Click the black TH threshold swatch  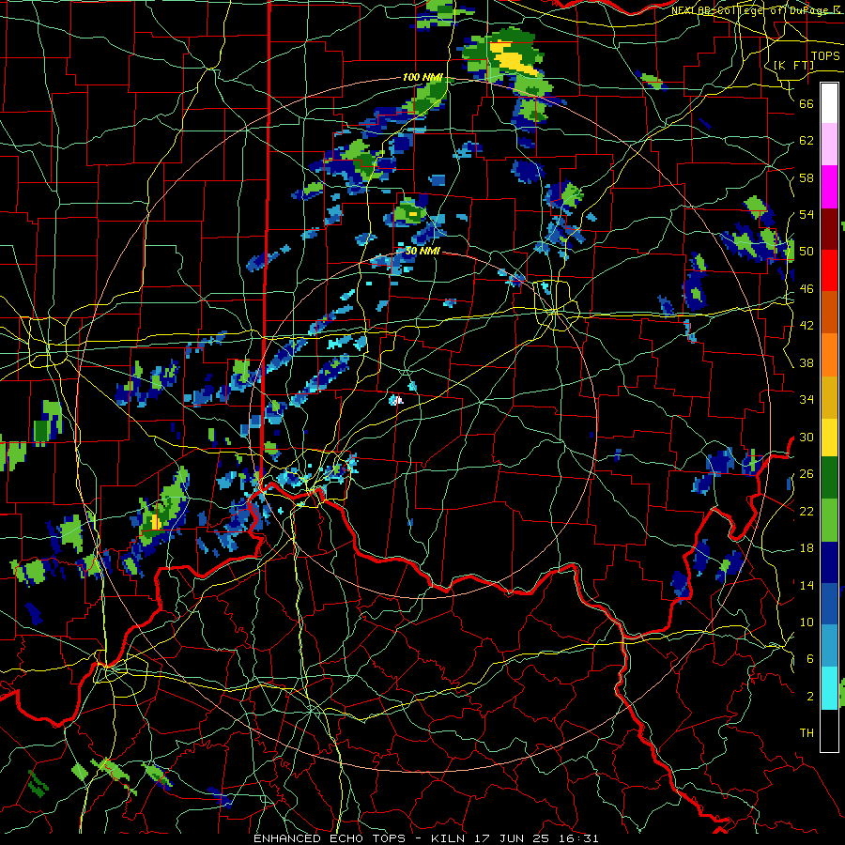829,730
